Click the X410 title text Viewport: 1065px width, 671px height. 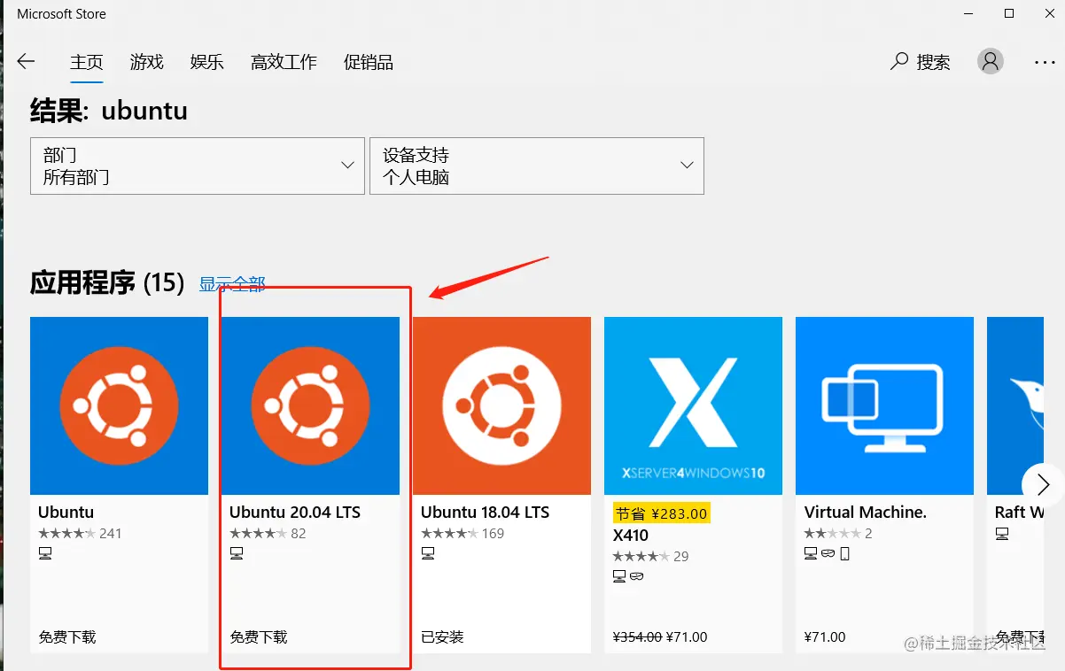tap(631, 535)
